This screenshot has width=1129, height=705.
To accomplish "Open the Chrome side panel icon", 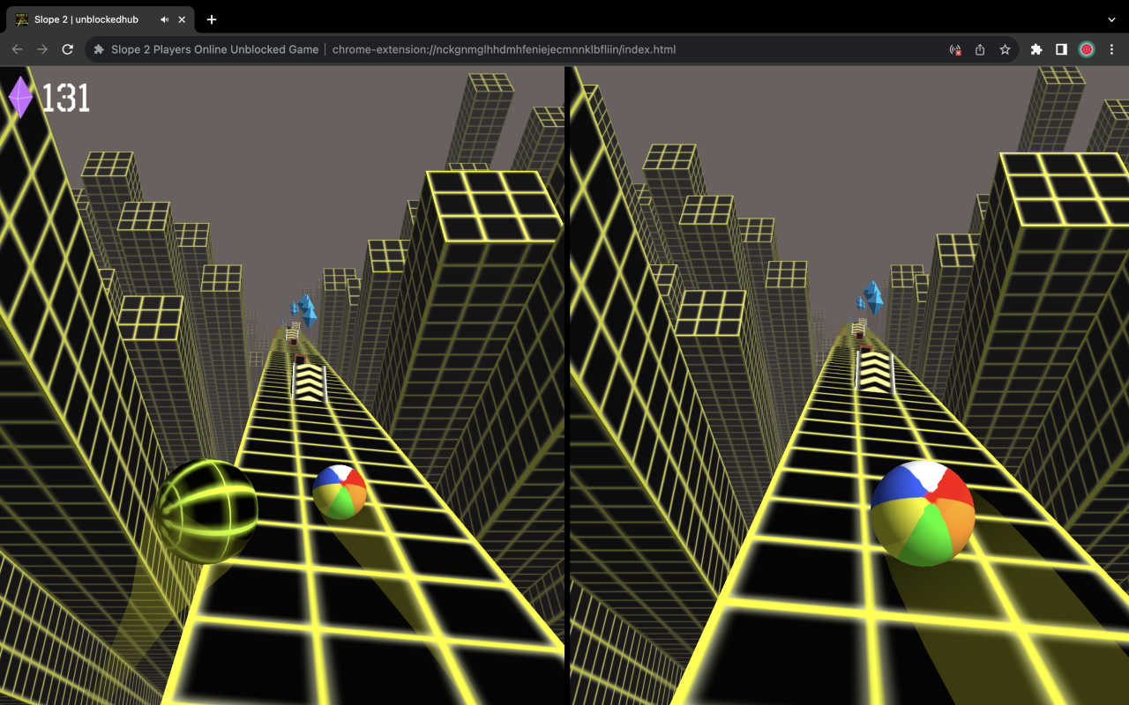I will (1060, 49).
